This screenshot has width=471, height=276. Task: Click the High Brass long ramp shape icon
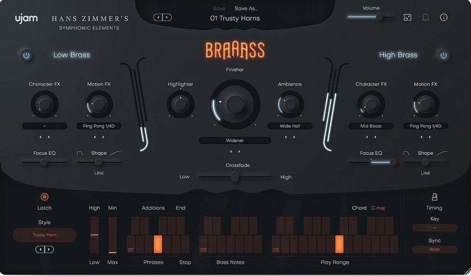pos(442,153)
